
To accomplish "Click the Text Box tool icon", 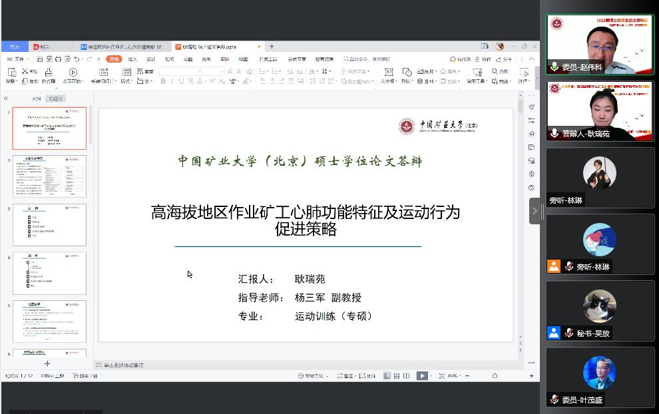I will click(x=388, y=72).
